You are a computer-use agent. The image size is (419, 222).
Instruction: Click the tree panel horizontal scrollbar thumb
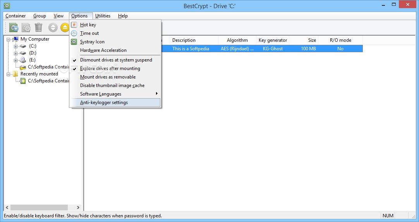coord(39,208)
